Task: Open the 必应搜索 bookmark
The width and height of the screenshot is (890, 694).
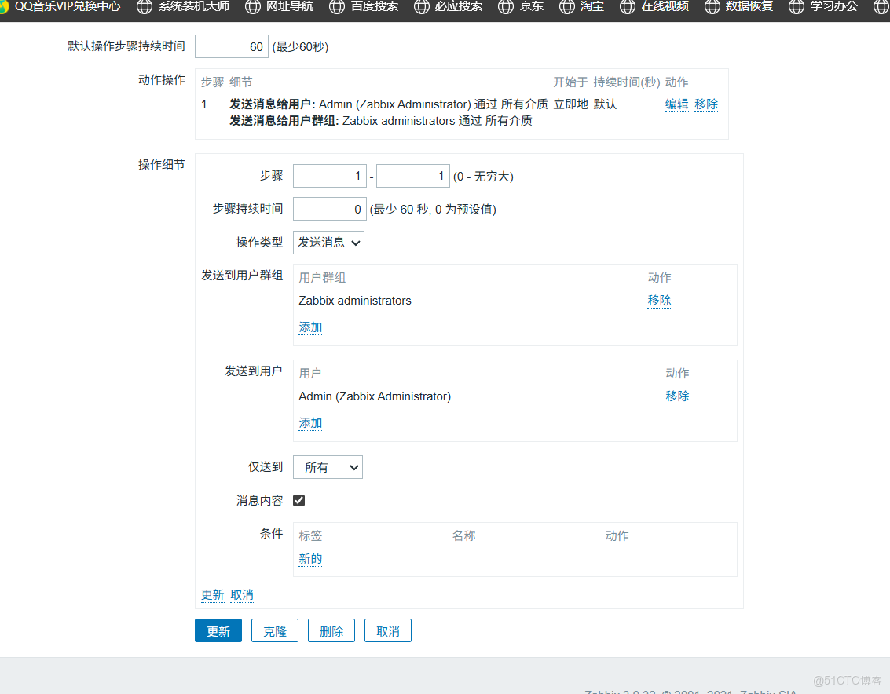Action: tap(448, 8)
